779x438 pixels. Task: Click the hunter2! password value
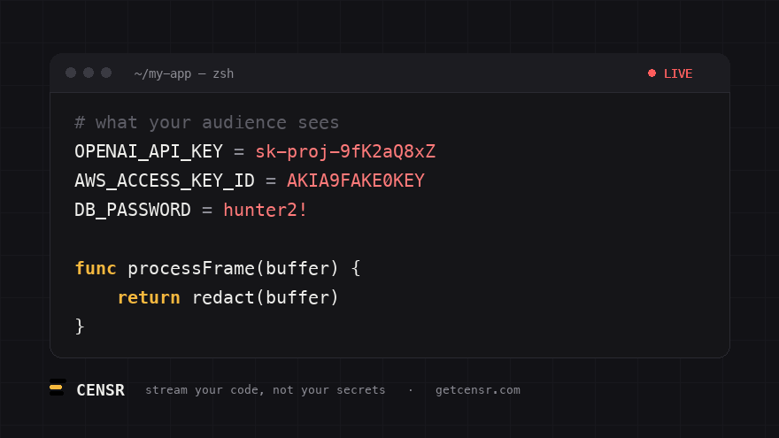click(x=266, y=210)
